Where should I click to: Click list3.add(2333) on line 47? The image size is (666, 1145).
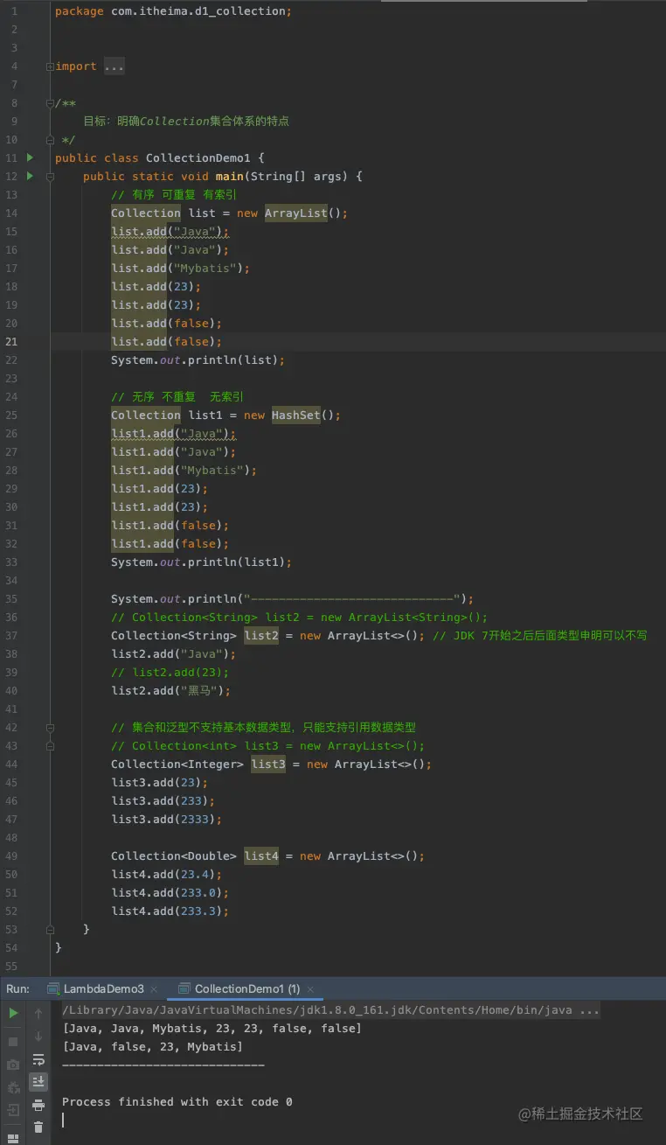point(166,820)
